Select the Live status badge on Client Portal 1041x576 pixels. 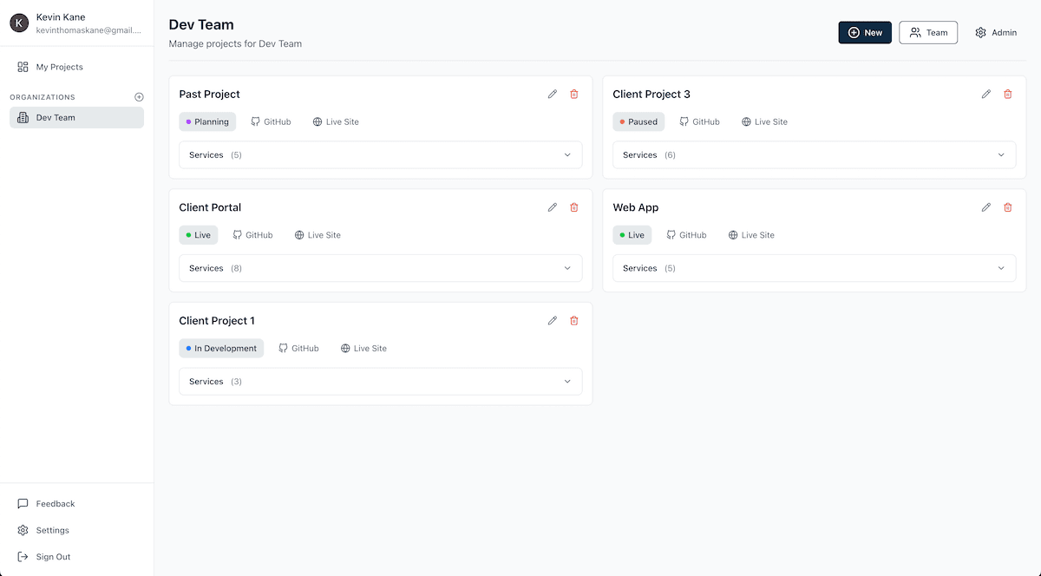198,234
